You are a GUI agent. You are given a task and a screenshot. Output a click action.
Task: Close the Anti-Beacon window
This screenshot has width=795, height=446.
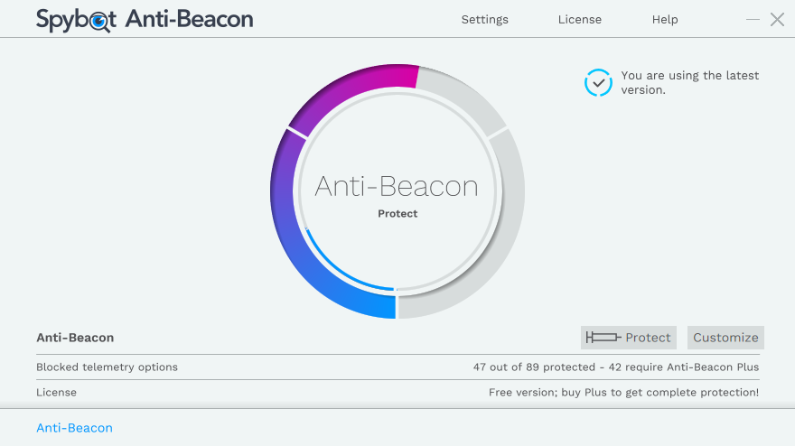click(x=777, y=19)
